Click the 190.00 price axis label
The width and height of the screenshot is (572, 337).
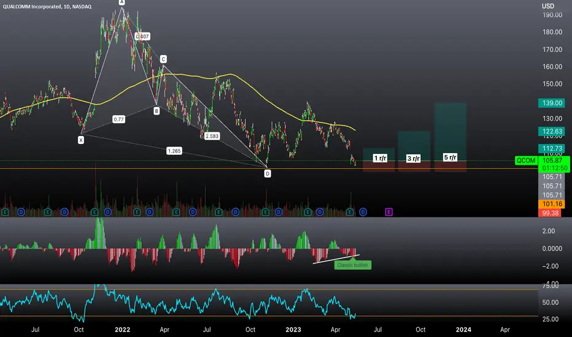[x=552, y=15]
